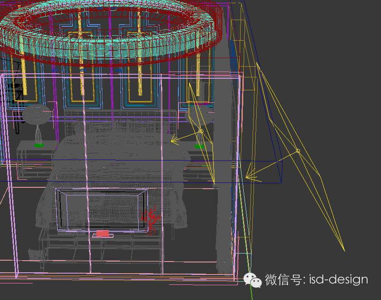381x300 pixels.
Task: Select the pink box below the TV
Action: (102, 233)
